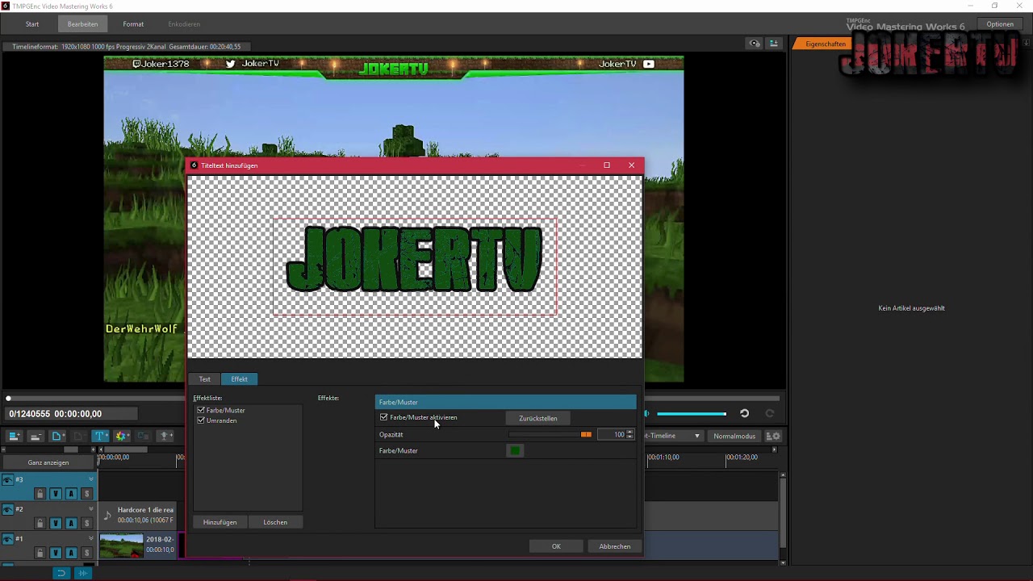Click the add track icon in timeline toolbar
Screen dimensions: 1033x581
15,436
